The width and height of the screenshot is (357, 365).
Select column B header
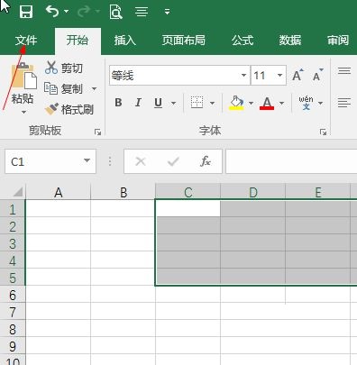pos(124,192)
